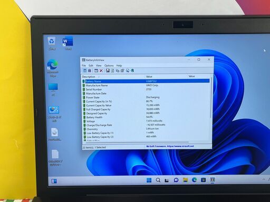
Task: Open the taskbar Search icon
Action: point(158,180)
